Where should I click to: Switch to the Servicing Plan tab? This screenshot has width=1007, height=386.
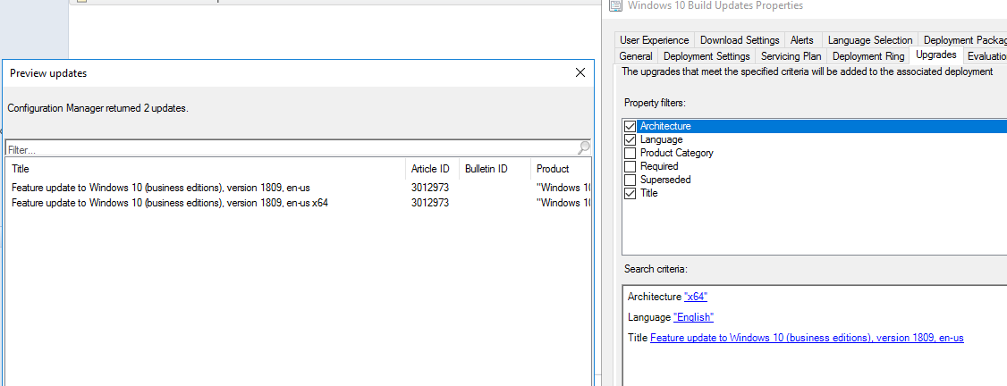(x=791, y=55)
